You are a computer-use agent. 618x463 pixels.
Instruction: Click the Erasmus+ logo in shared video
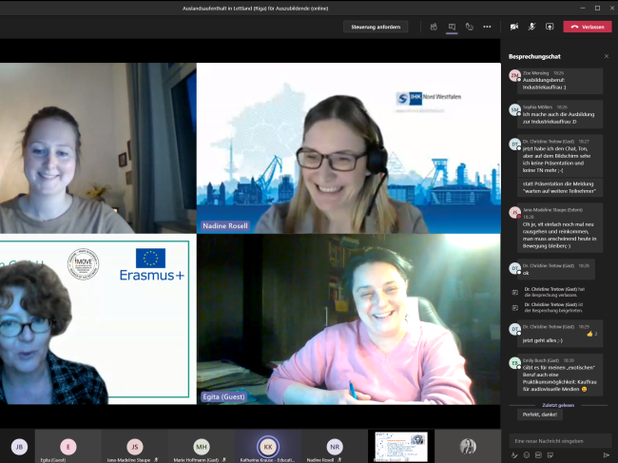pos(152,264)
